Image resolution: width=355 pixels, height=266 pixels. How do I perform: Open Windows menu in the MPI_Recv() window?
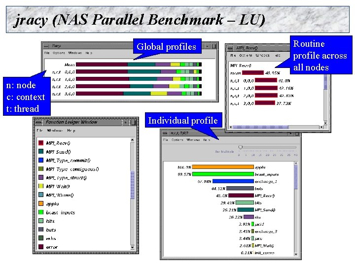pos(262,55)
